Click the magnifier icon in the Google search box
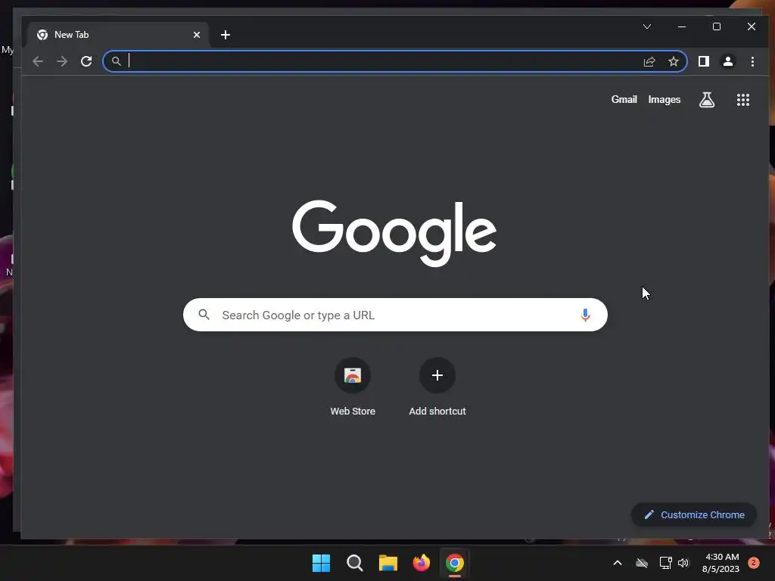 [x=204, y=314]
